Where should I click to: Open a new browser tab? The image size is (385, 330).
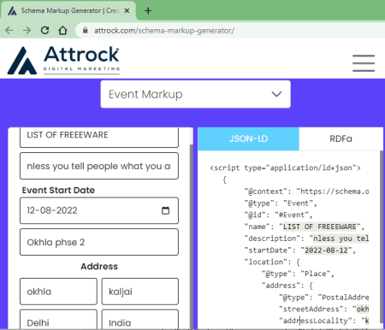[x=148, y=11]
